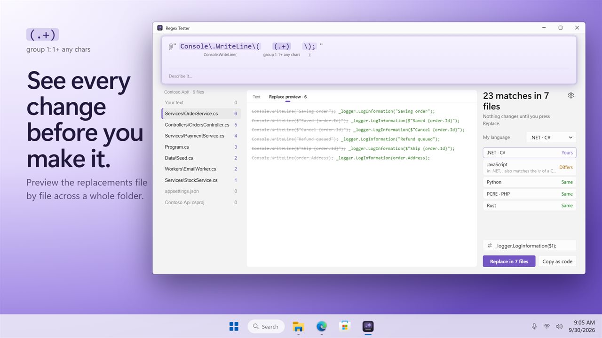The image size is (602, 338).
Task: Open the Regex Tester settings gear
Action: coord(571,95)
